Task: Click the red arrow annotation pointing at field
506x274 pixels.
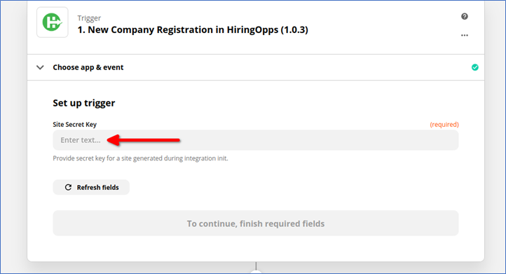Action: point(143,140)
